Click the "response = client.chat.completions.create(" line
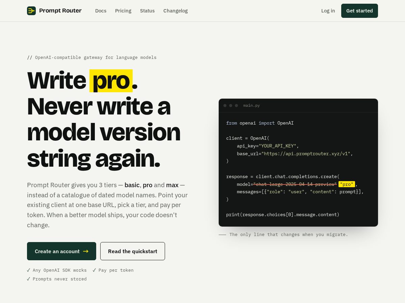This screenshot has width=405, height=303. point(283,176)
